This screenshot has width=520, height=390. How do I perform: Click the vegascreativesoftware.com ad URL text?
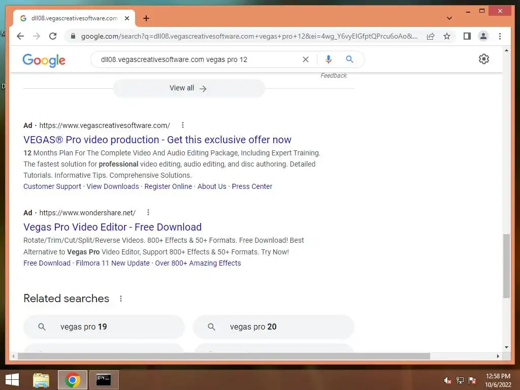click(x=105, y=125)
